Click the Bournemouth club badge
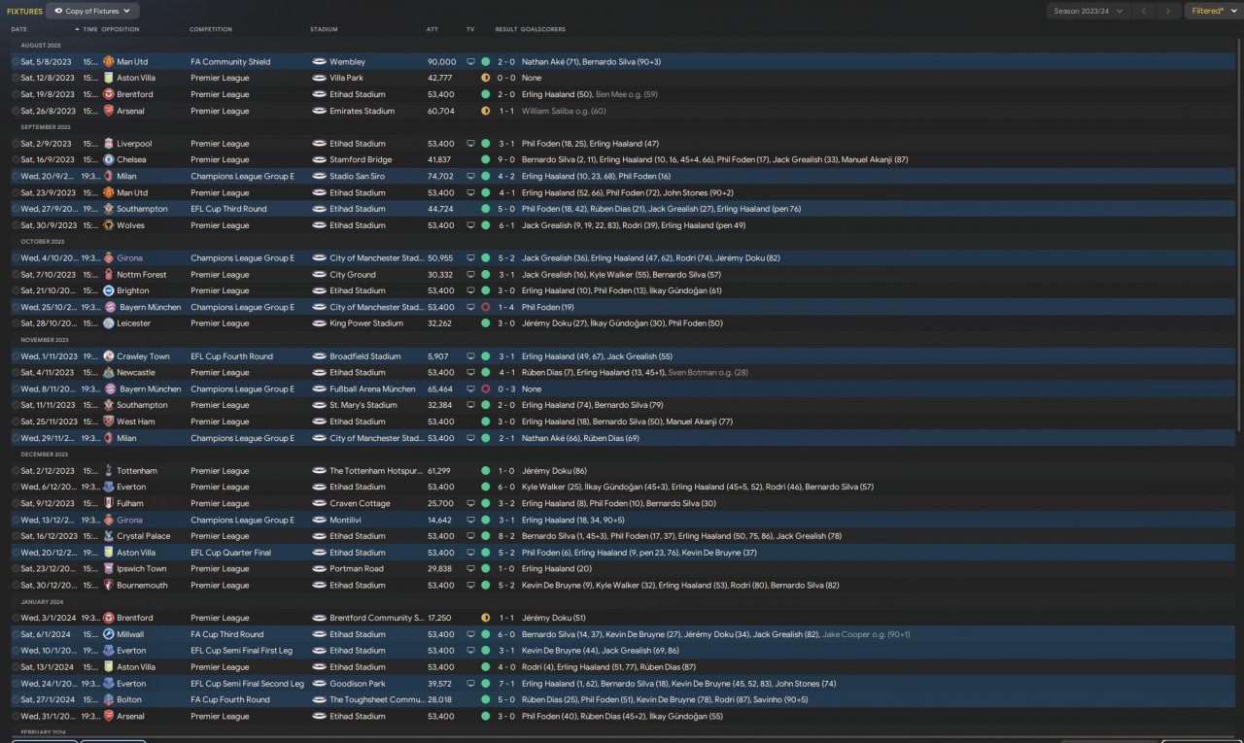Image resolution: width=1244 pixels, height=743 pixels. point(109,586)
